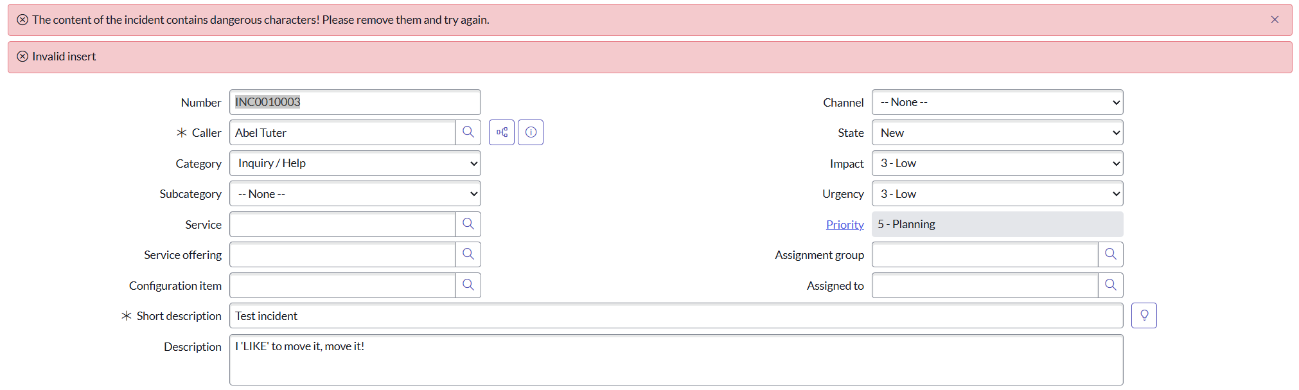This screenshot has height=390, width=1299.
Task: Click into the Short description field
Action: 675,316
